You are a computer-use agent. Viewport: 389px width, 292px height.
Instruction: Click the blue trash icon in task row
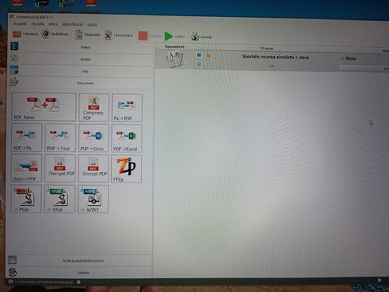pyautogui.click(x=199, y=64)
